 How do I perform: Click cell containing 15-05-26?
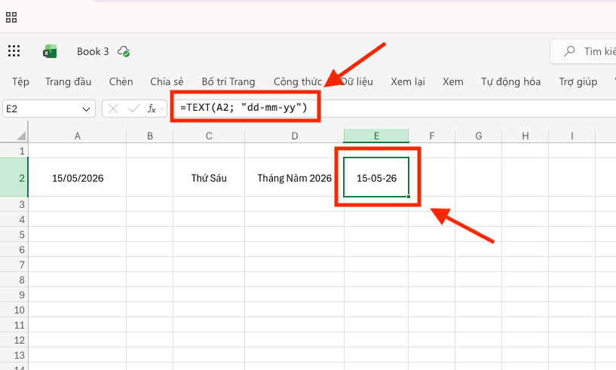(376, 178)
